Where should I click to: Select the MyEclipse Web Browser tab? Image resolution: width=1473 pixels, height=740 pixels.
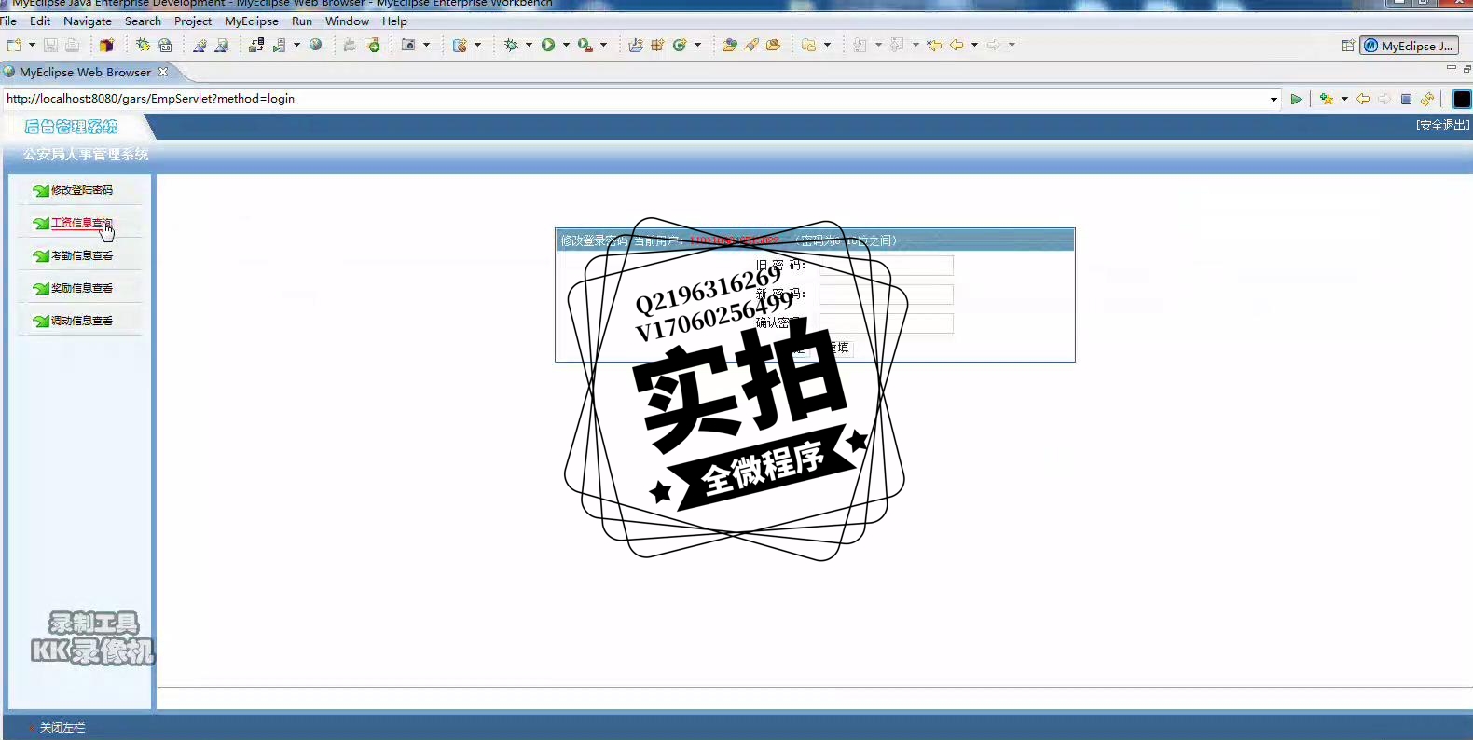tap(85, 72)
